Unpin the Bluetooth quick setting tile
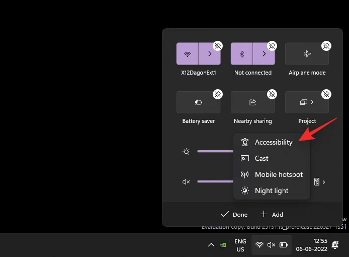The height and width of the screenshot is (257, 349). 272,46
